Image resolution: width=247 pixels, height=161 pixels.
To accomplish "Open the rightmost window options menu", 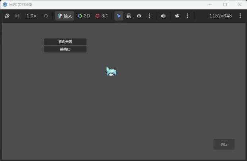I will pos(240,16).
